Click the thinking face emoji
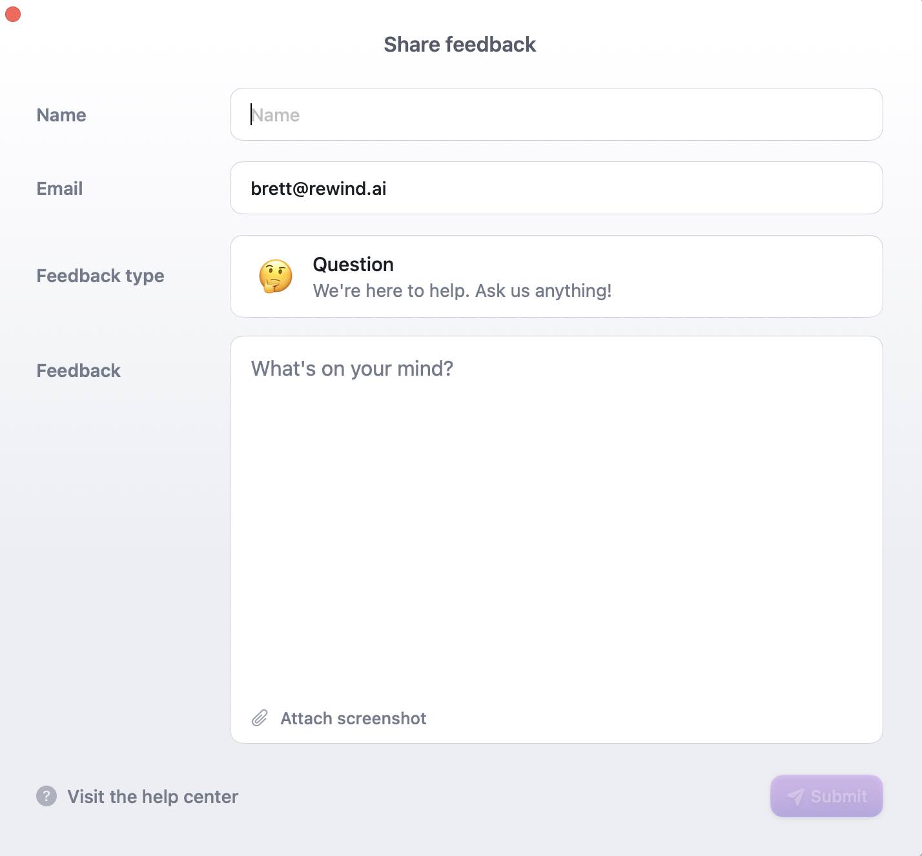 276,276
